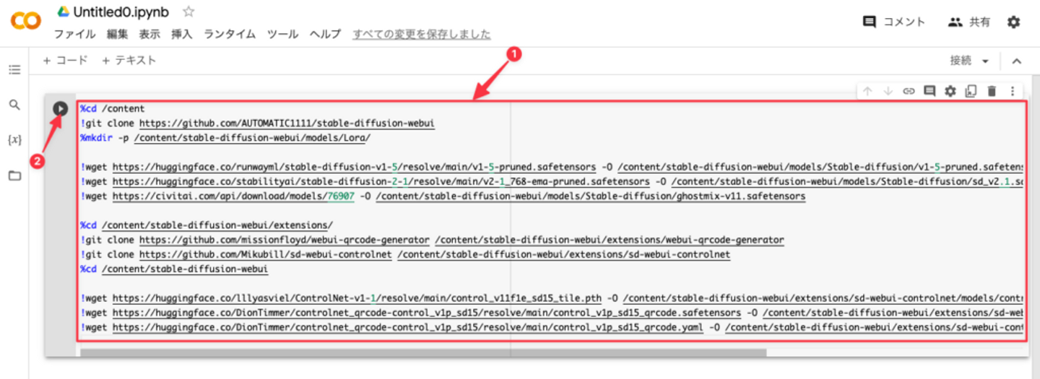
Task: Open the ツール menu
Action: point(282,34)
